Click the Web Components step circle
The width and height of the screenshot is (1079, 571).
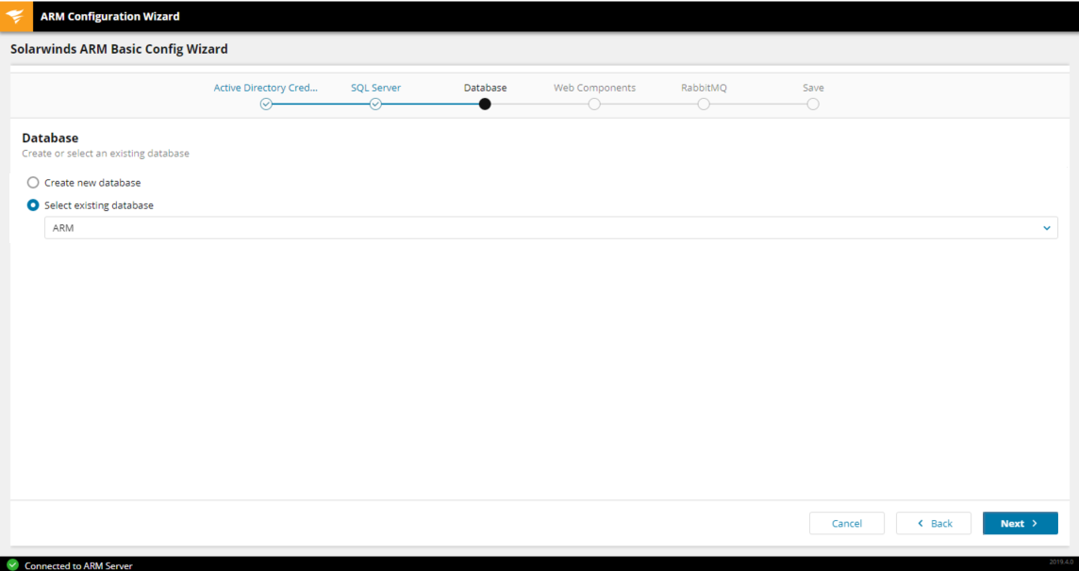[594, 105]
